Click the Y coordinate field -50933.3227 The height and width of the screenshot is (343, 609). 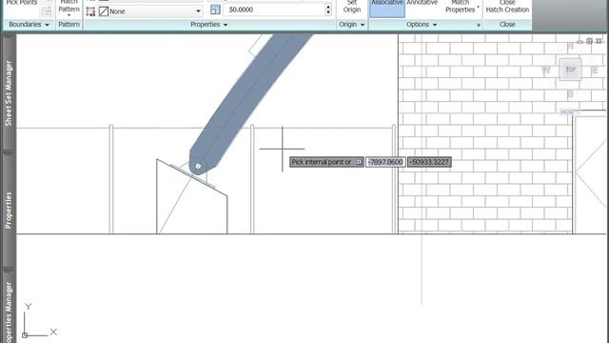(429, 162)
